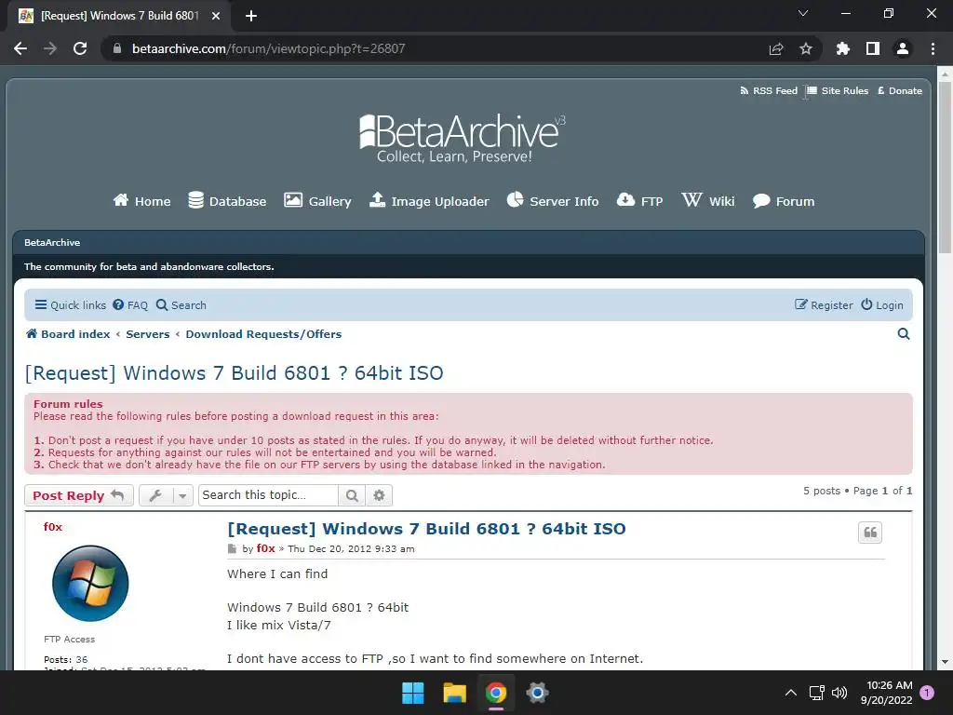
Task: Open a new browser tab with plus
Action: [x=251, y=16]
